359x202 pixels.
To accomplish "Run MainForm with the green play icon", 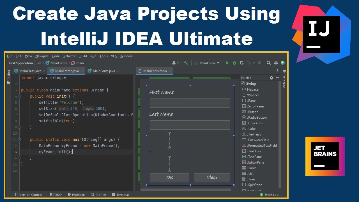I will click(227, 63).
